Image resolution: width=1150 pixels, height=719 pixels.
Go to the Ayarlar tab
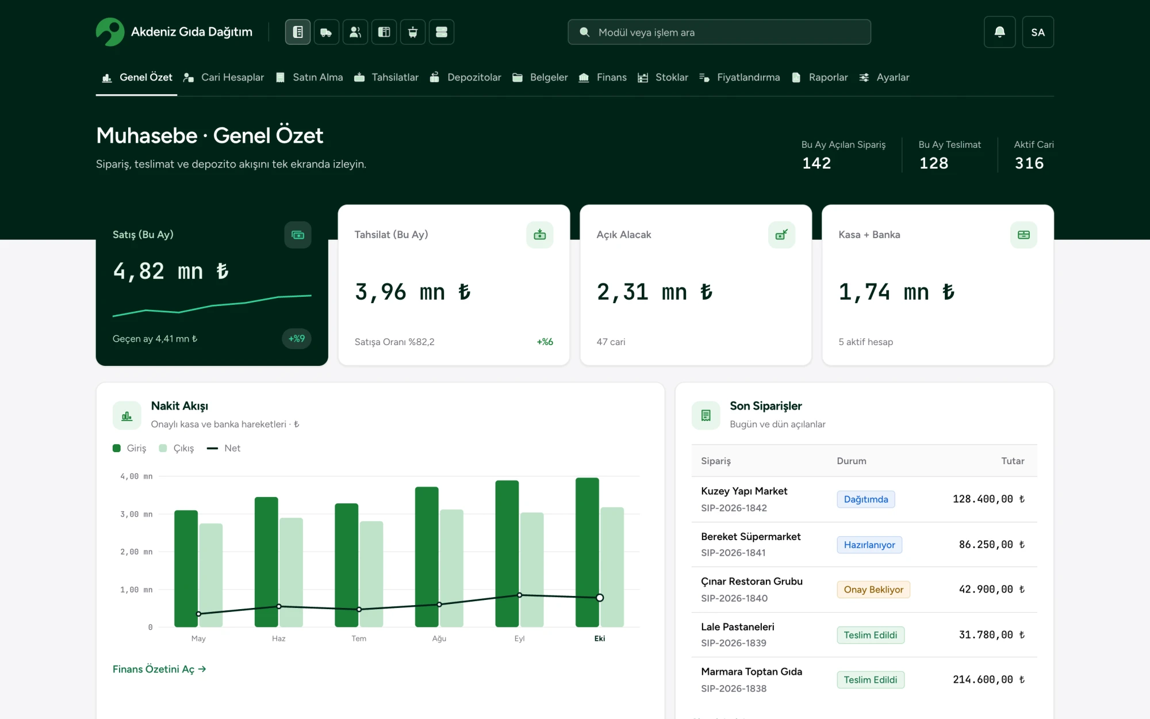[884, 78]
